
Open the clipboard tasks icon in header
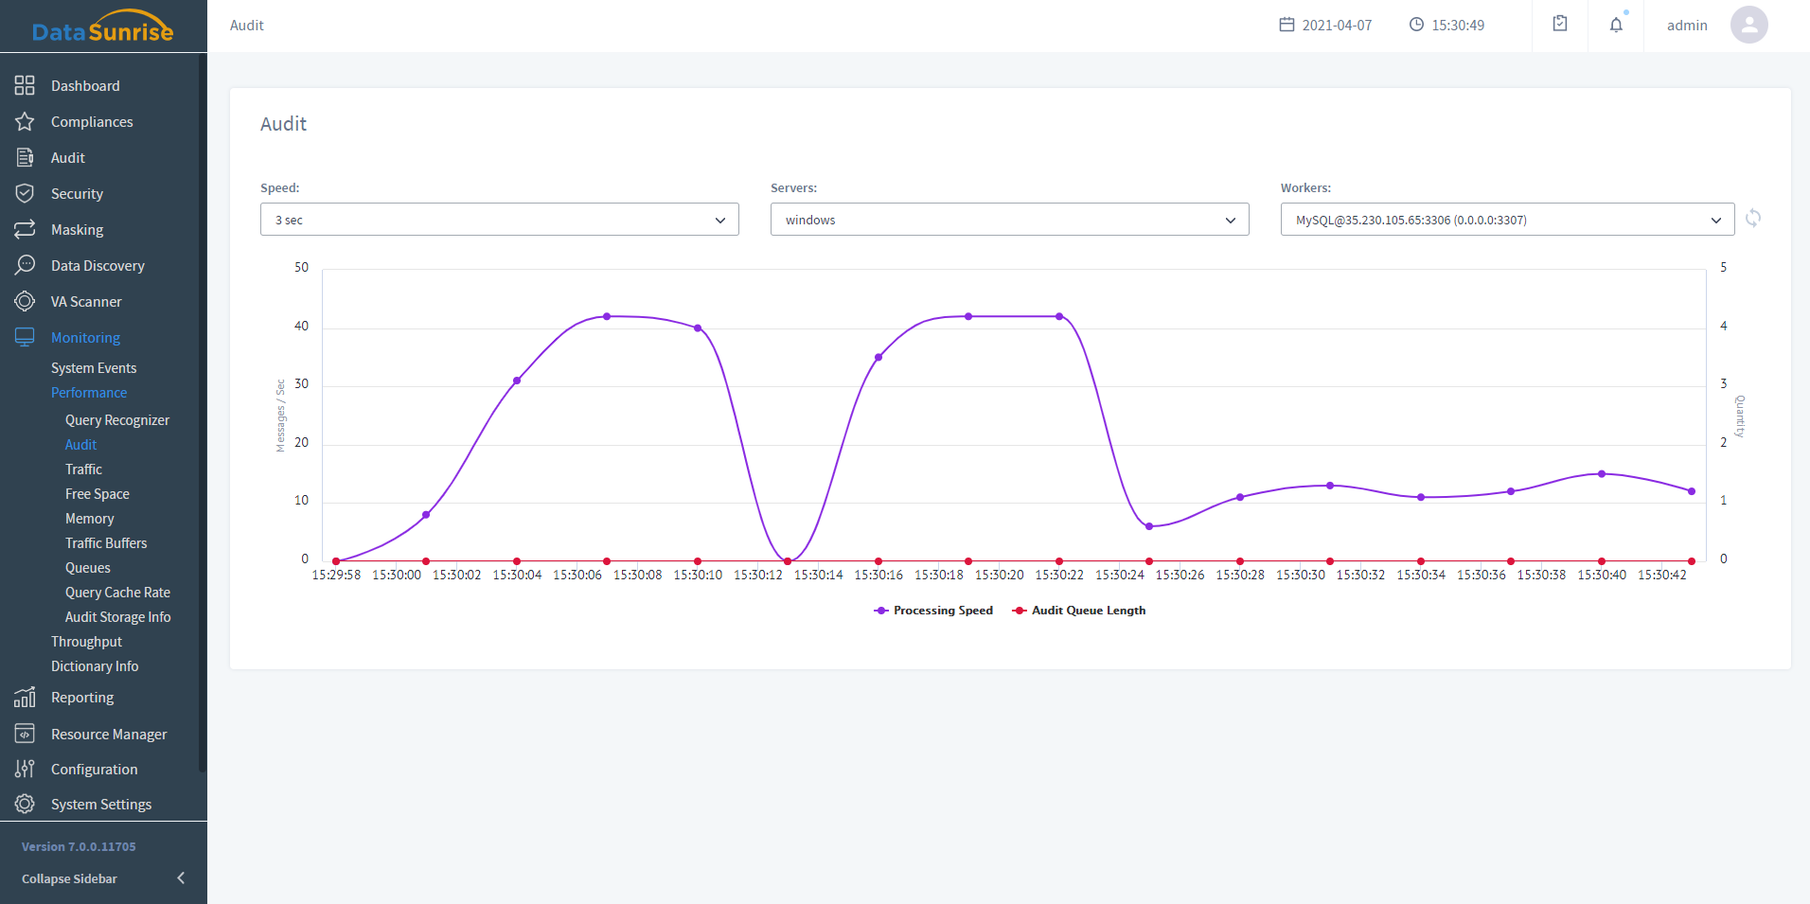1560,25
